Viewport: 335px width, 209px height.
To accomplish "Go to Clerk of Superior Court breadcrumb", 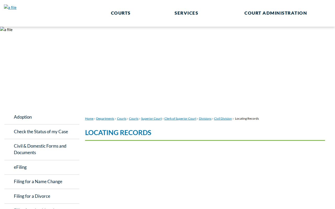I will point(180,119).
